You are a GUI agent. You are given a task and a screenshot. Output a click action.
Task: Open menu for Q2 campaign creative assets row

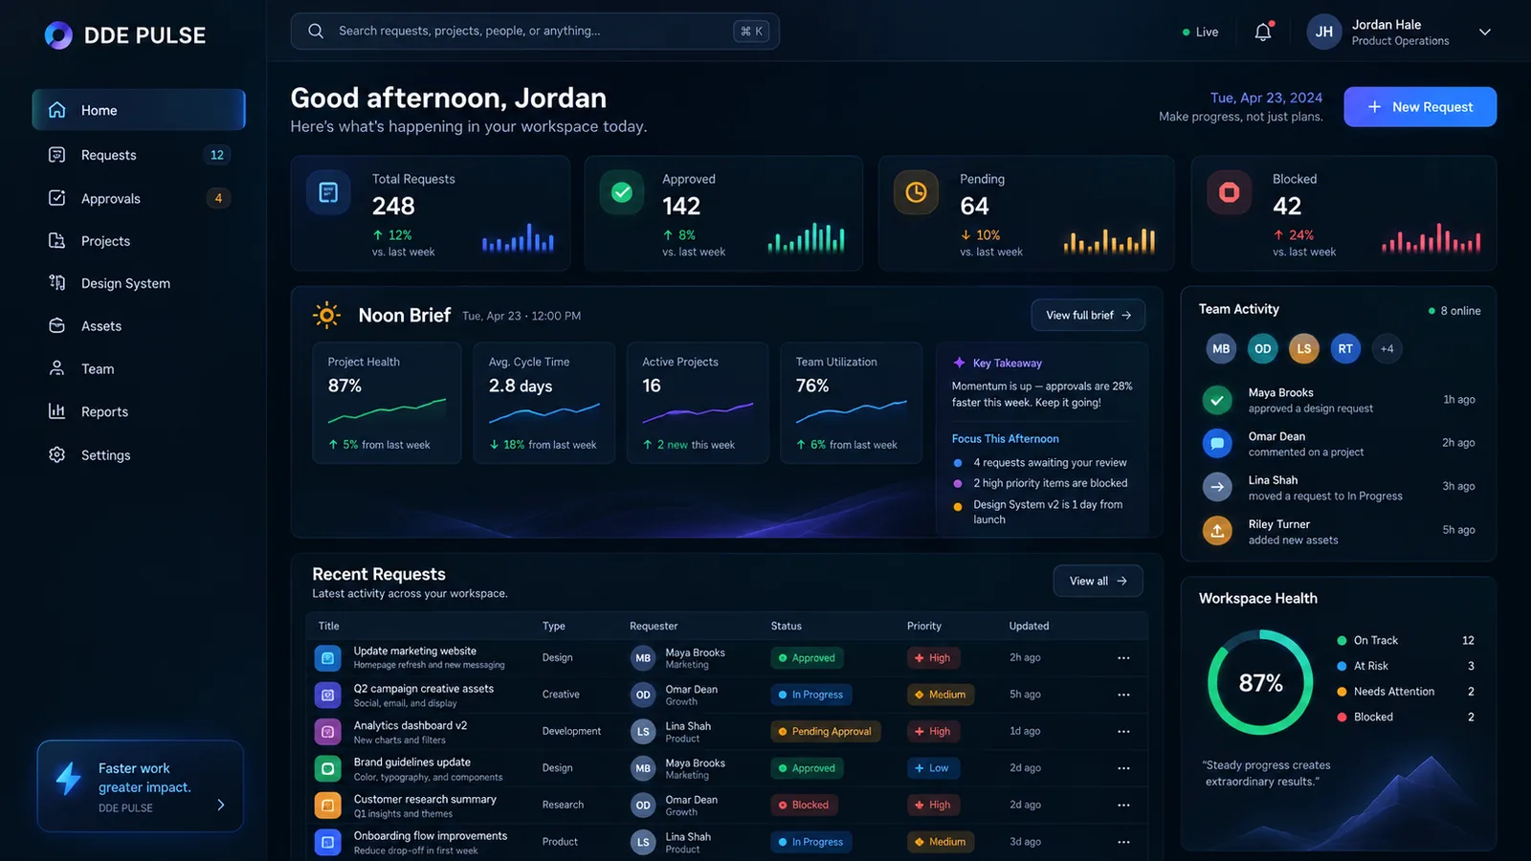pos(1123,695)
